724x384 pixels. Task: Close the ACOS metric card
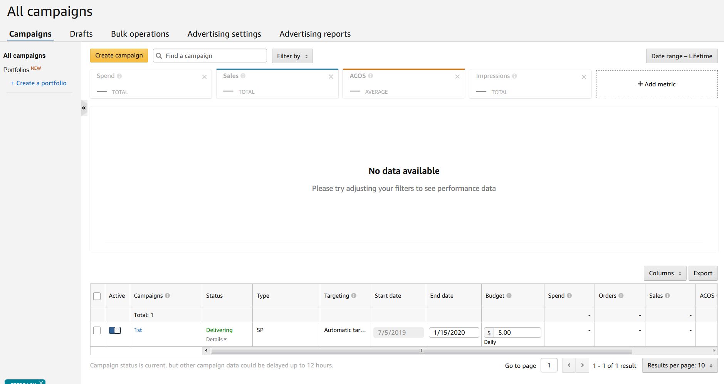[x=457, y=77]
